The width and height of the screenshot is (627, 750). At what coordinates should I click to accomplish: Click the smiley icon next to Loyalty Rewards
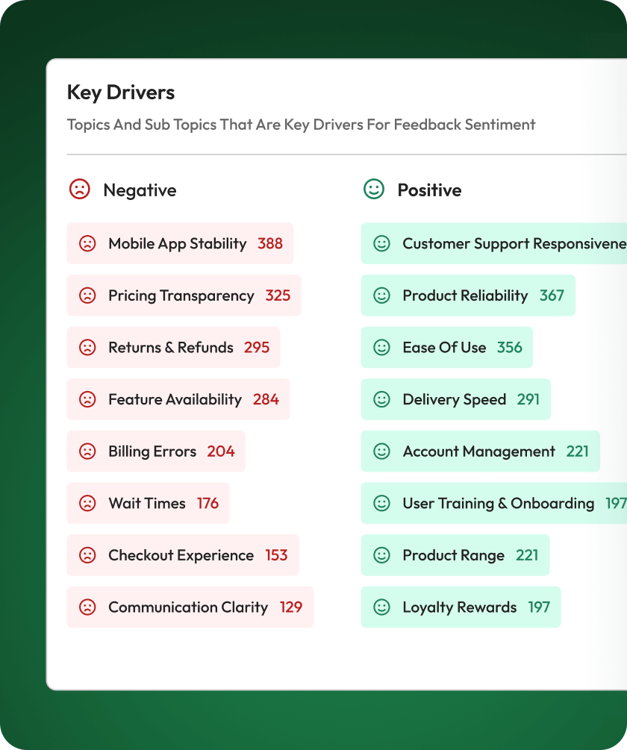click(x=381, y=607)
